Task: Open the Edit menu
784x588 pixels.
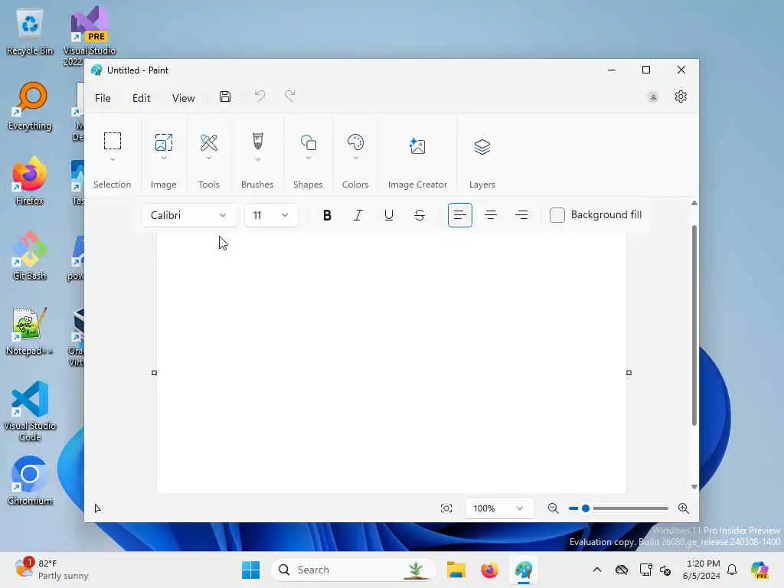Action: click(x=142, y=98)
